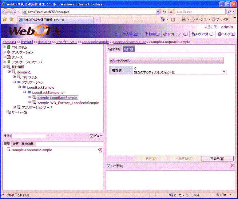
Task: Click the 検索 text input field
Action: tap(28, 136)
